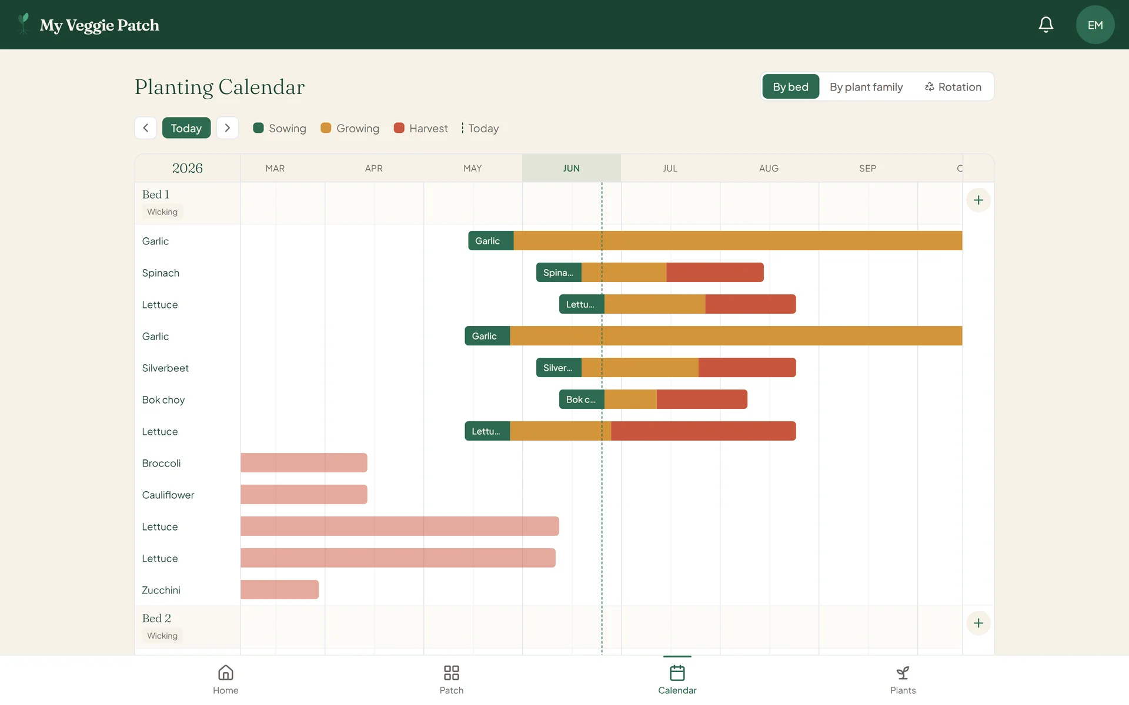This screenshot has width=1129, height=705.
Task: Select the JUL month header
Action: pos(670,168)
